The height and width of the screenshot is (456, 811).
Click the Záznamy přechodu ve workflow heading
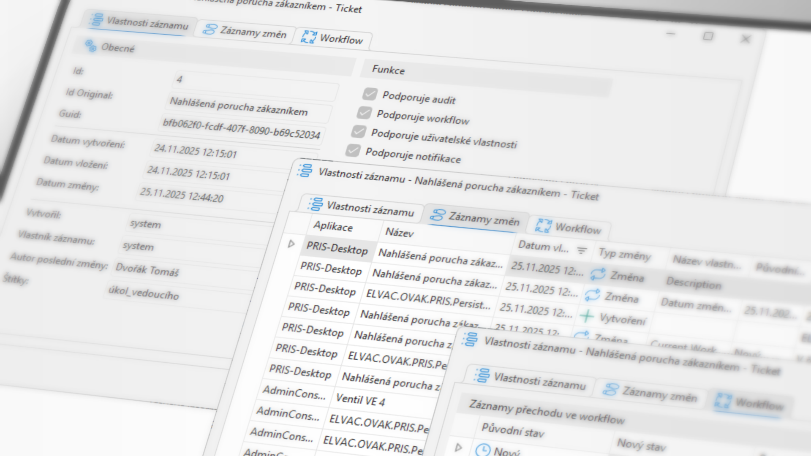click(547, 412)
